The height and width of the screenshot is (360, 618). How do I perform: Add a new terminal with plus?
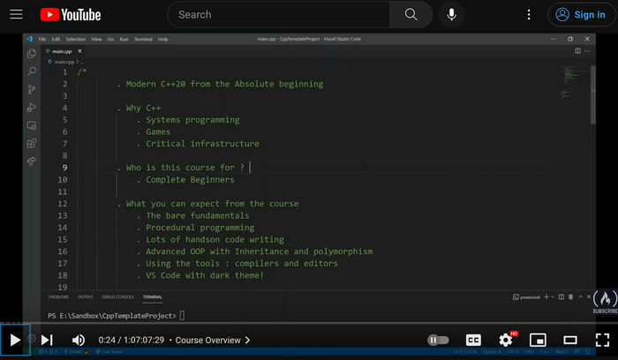click(546, 296)
